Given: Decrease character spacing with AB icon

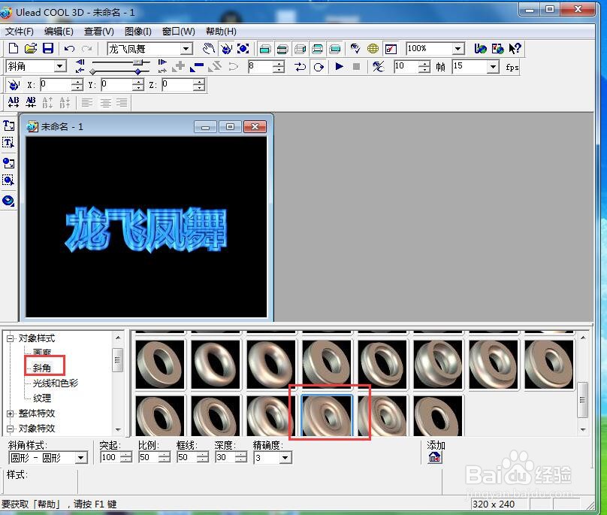Looking at the screenshot, I should (31, 102).
